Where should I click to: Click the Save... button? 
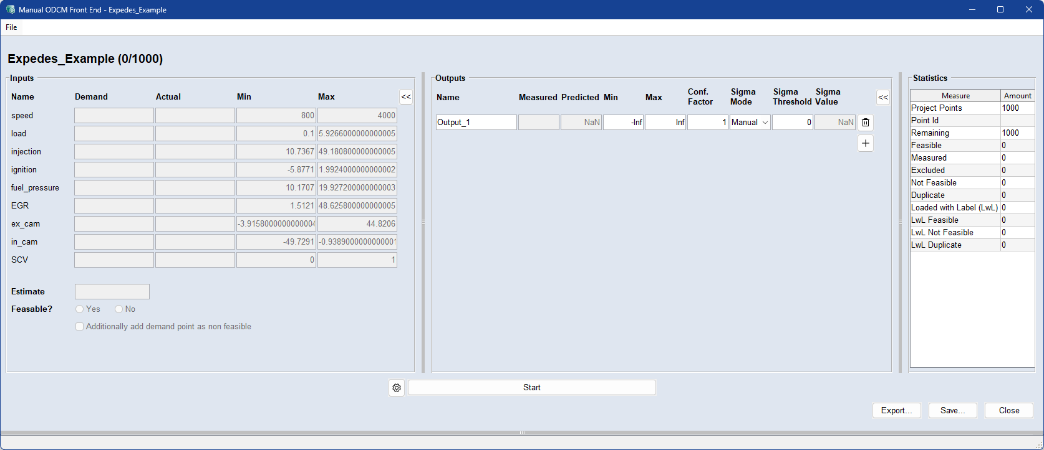pyautogui.click(x=952, y=410)
